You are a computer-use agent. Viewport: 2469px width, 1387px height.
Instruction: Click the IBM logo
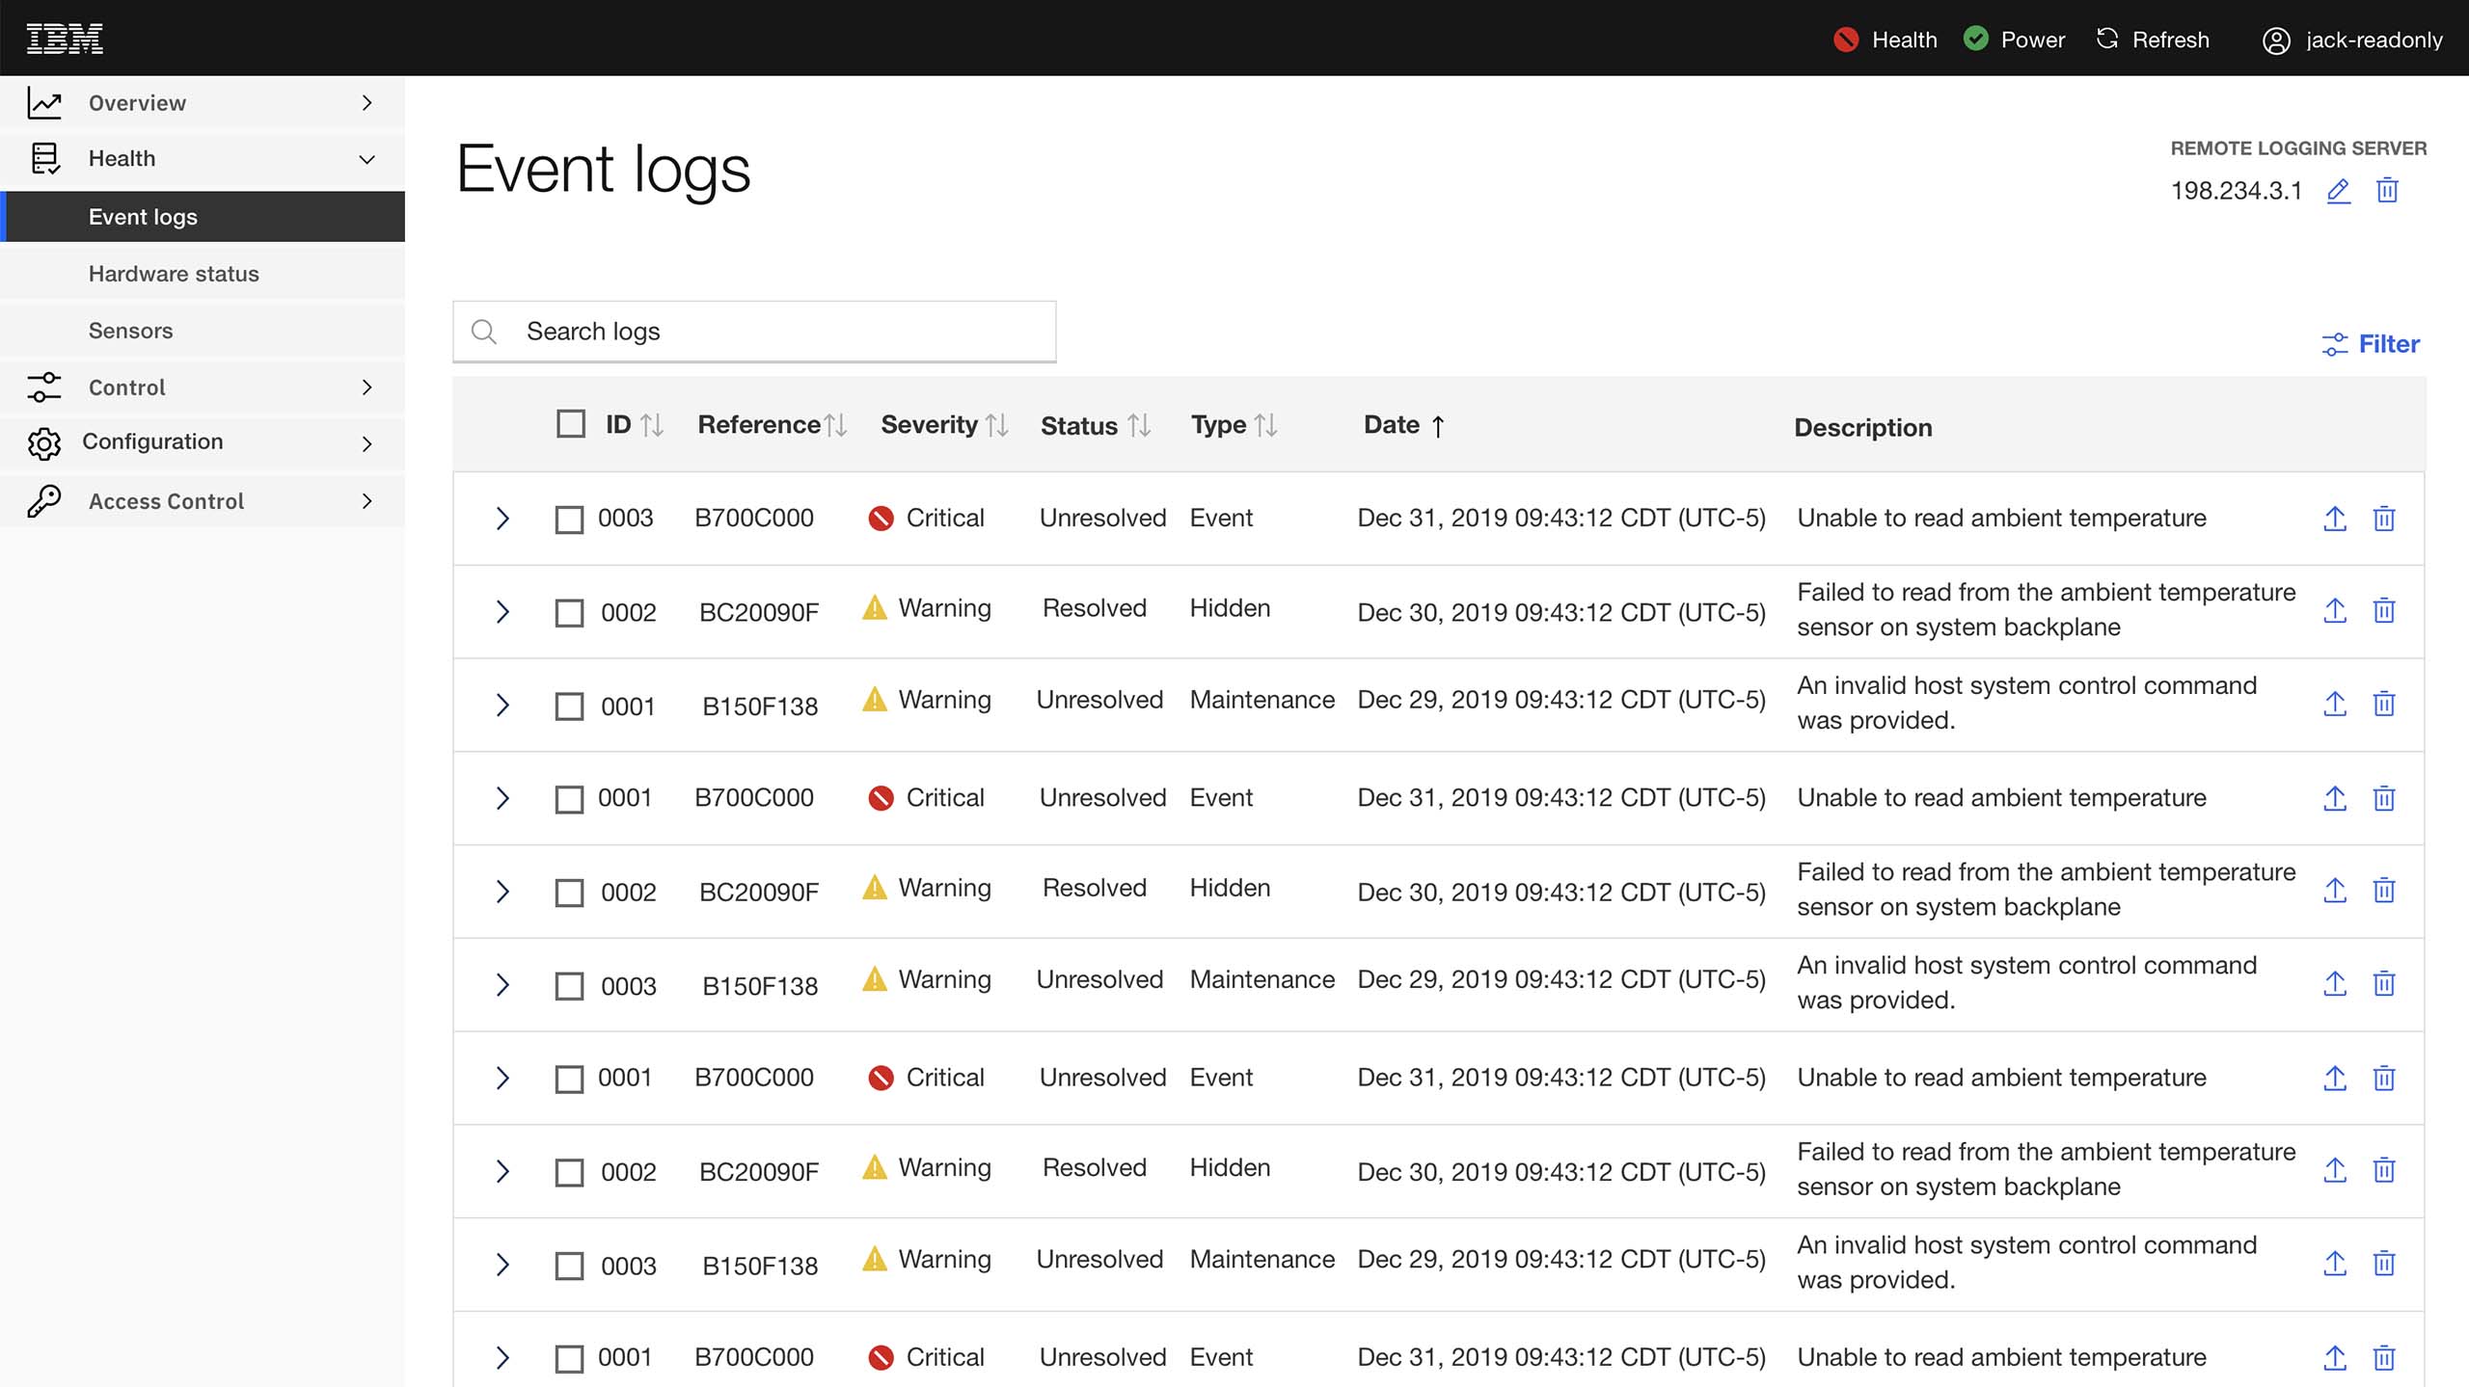(65, 40)
